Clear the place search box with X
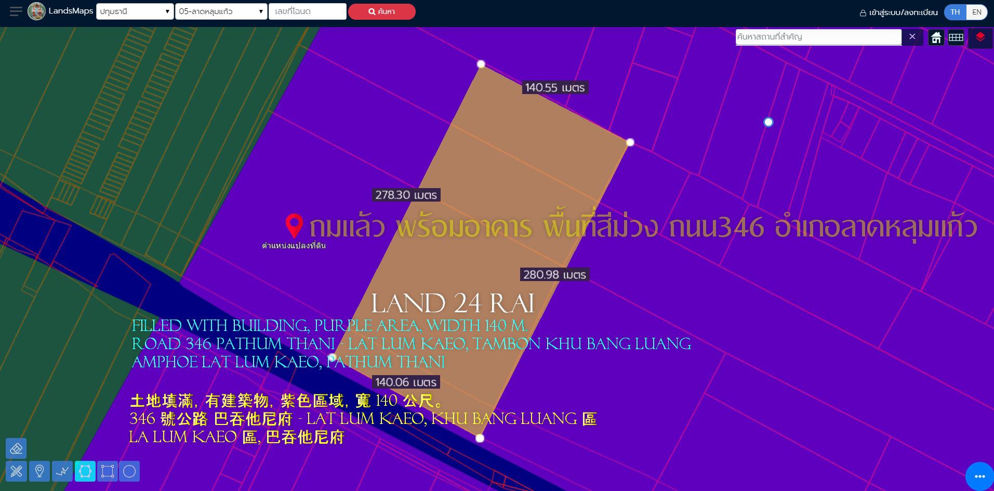Screen dimensions: 994x491 (912, 37)
